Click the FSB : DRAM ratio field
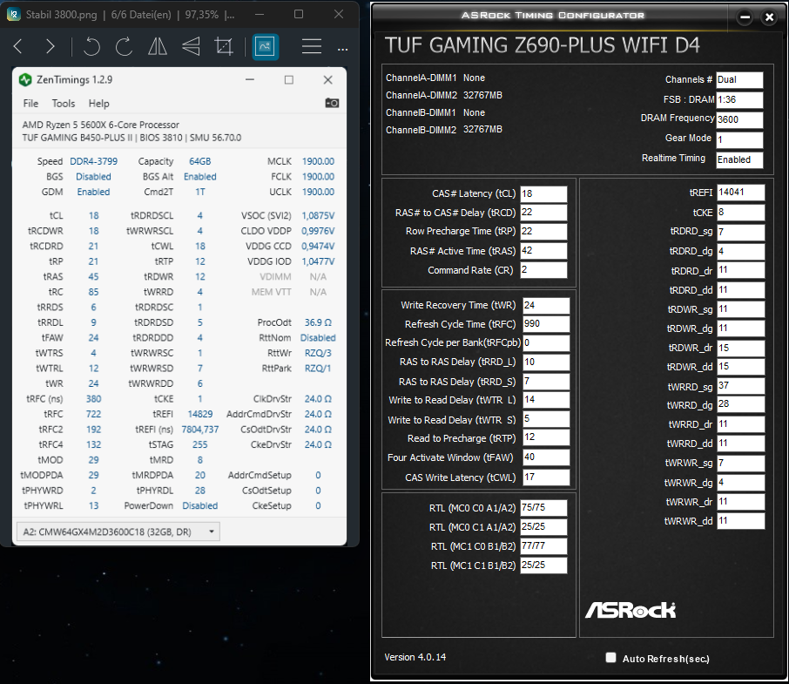Screen dimensions: 789x684 (x=739, y=99)
